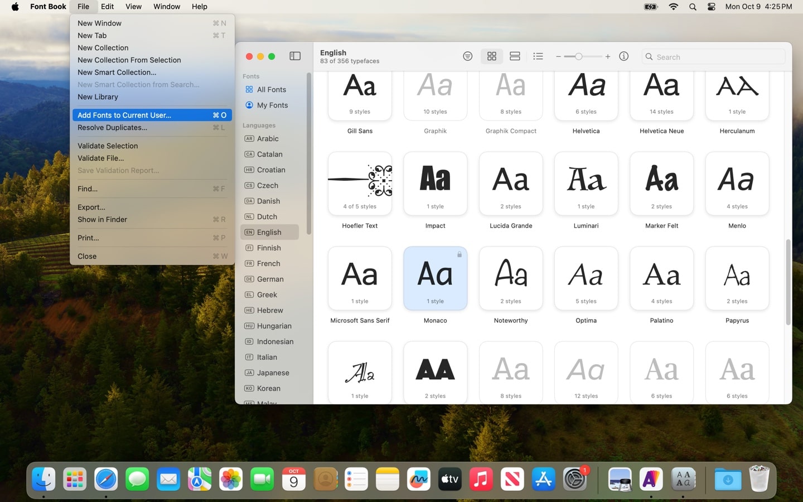This screenshot has width=803, height=502.
Task: Select Finnish language collection
Action: click(270, 248)
